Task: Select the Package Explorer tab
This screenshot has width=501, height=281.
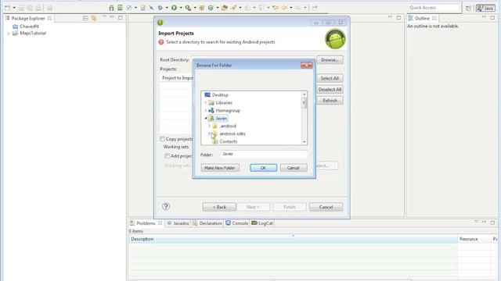Action: [x=28, y=19]
